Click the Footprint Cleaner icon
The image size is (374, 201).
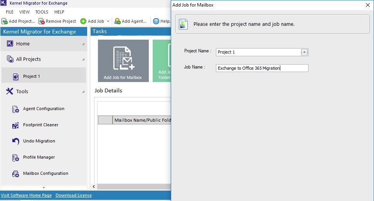pyautogui.click(x=15, y=125)
